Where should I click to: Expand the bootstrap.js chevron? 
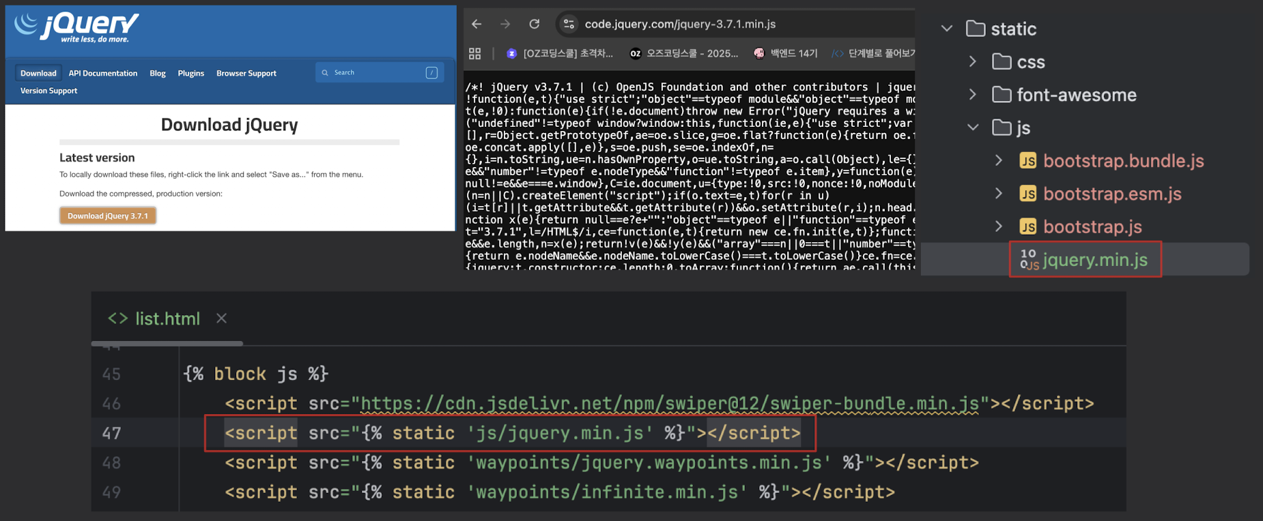[x=999, y=226]
